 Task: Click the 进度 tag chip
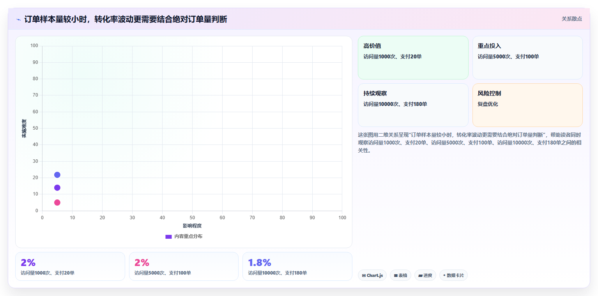(425, 275)
